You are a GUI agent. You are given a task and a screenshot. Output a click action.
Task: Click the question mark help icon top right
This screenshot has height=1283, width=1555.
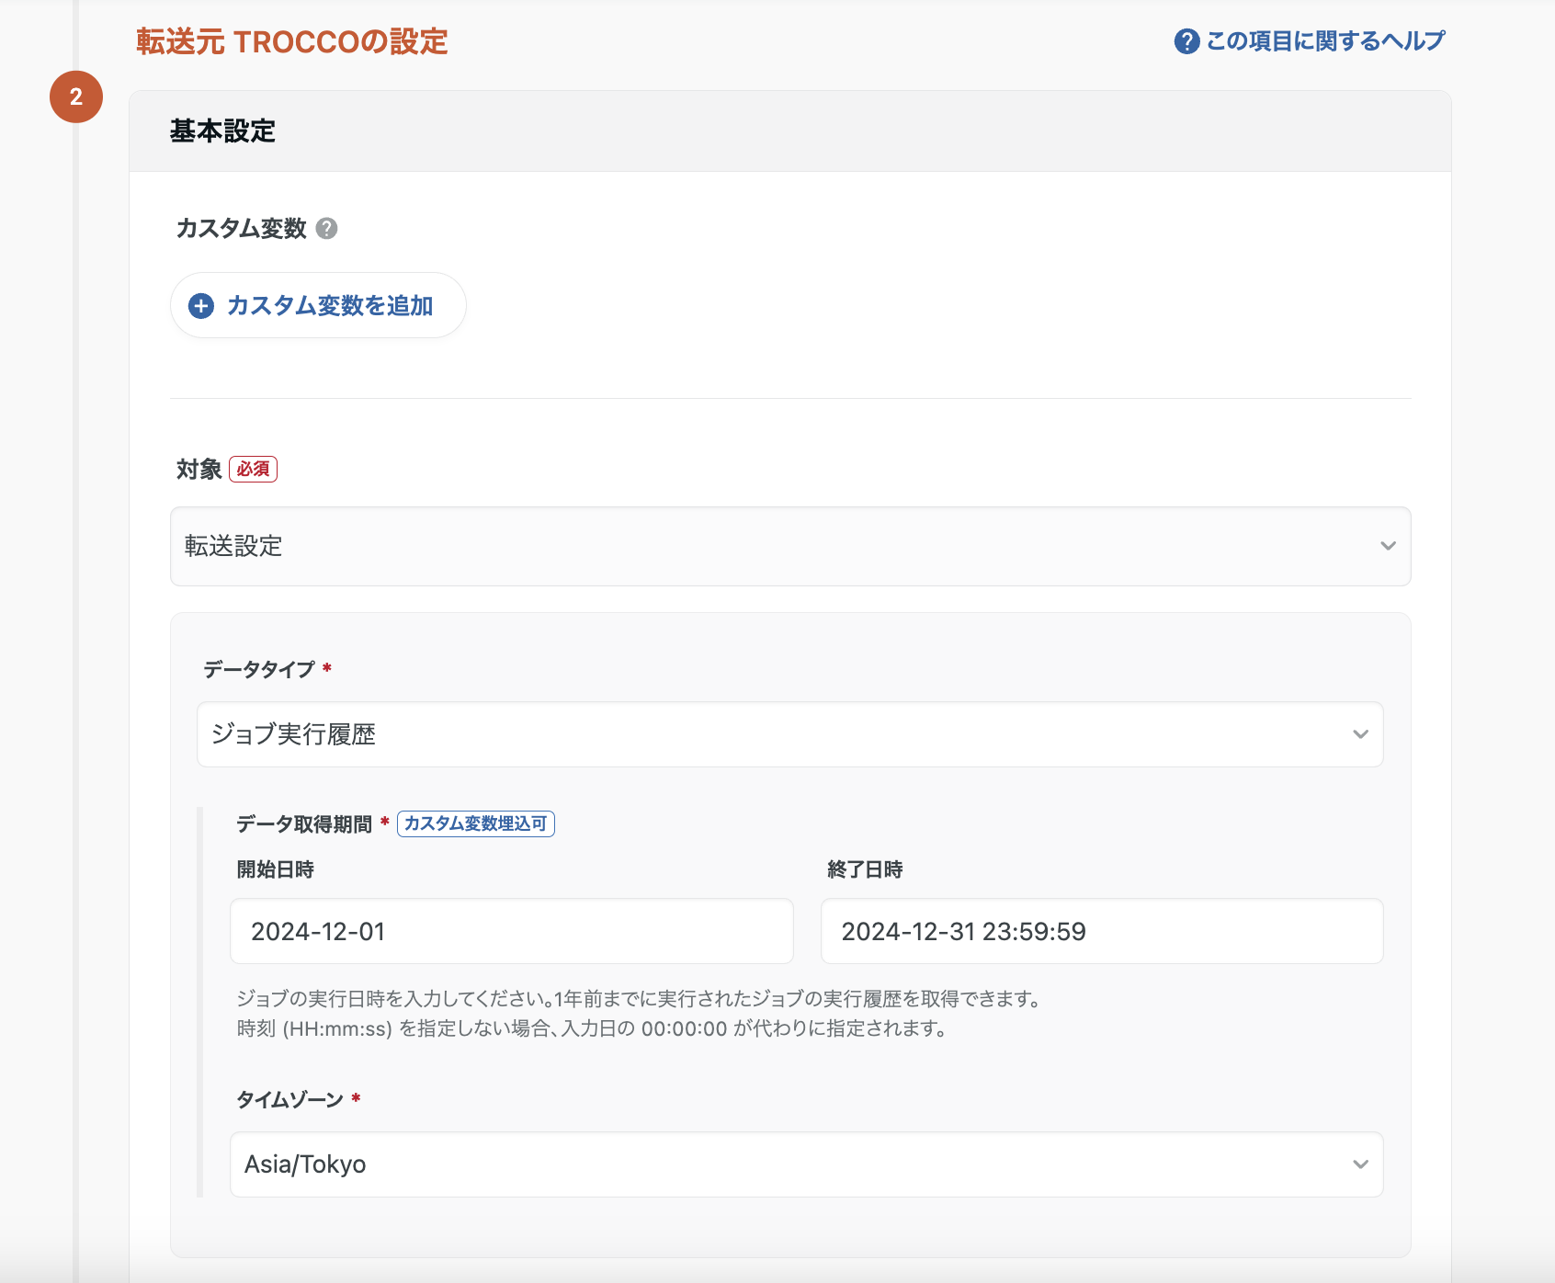click(x=1186, y=40)
